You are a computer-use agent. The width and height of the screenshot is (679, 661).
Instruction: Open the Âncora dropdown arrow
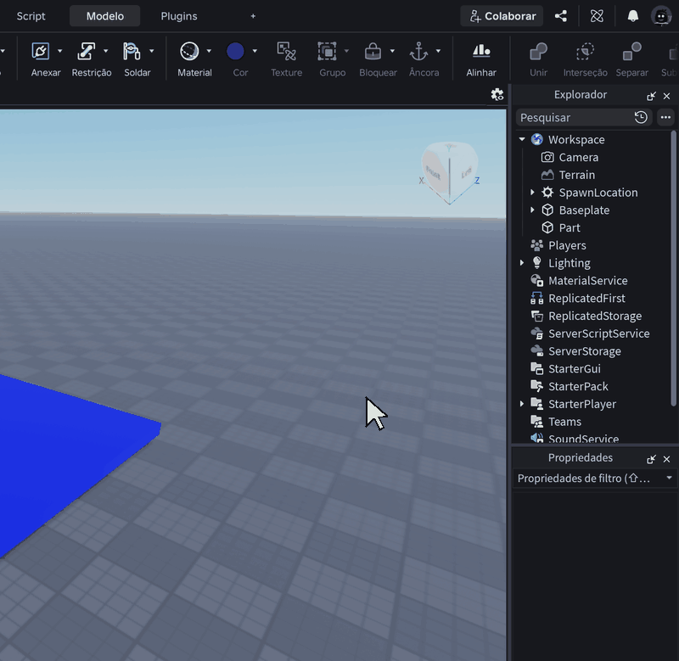point(438,51)
